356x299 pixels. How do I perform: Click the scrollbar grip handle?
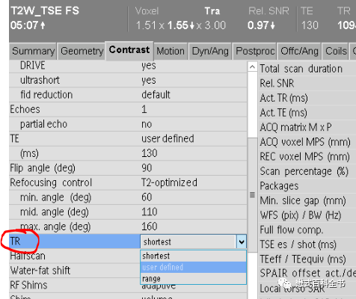[253, 195]
